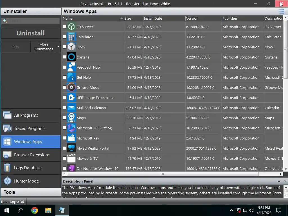Click the horizontal scrollbar thumb of the apps list
Viewport: 288px width, 216px height.
pos(163,174)
